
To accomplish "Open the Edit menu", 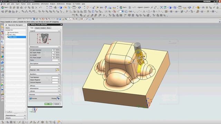I will (x=8, y=4).
